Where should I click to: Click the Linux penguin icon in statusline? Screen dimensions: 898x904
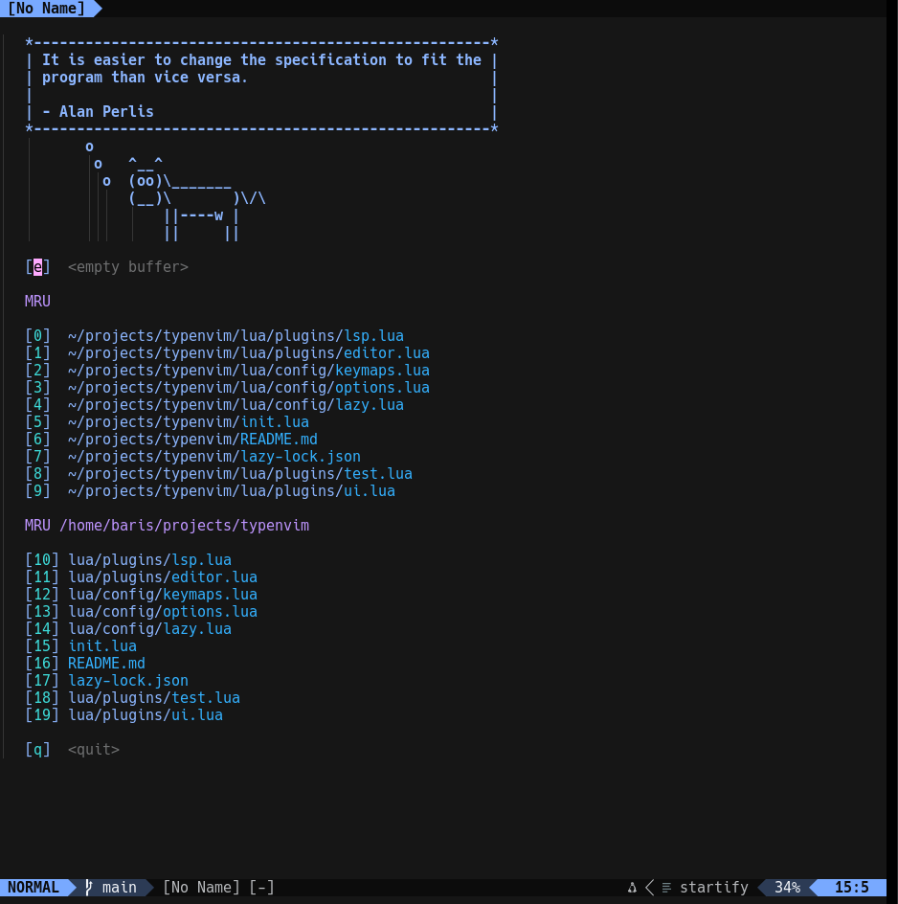pos(632,887)
